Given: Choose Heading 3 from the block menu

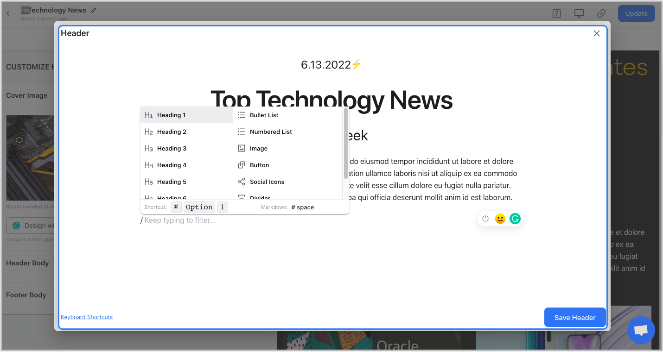Looking at the screenshot, I should [x=186, y=148].
